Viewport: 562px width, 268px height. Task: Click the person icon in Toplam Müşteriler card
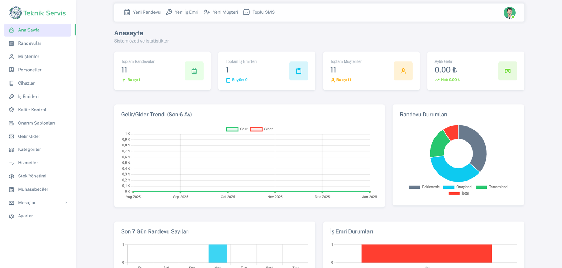point(403,71)
